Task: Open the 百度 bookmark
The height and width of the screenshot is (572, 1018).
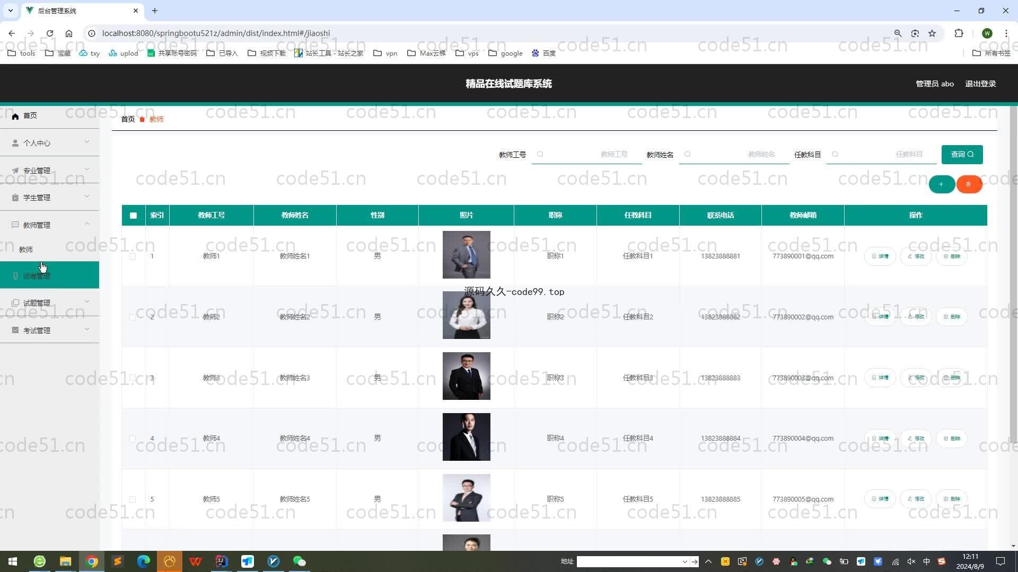Action: pyautogui.click(x=543, y=53)
